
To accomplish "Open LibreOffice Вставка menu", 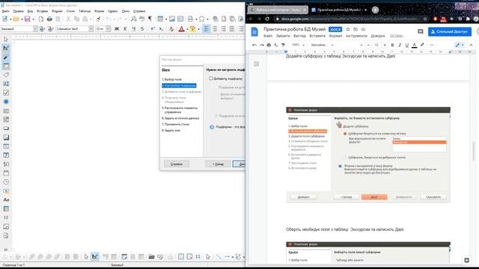I will tap(42, 11).
